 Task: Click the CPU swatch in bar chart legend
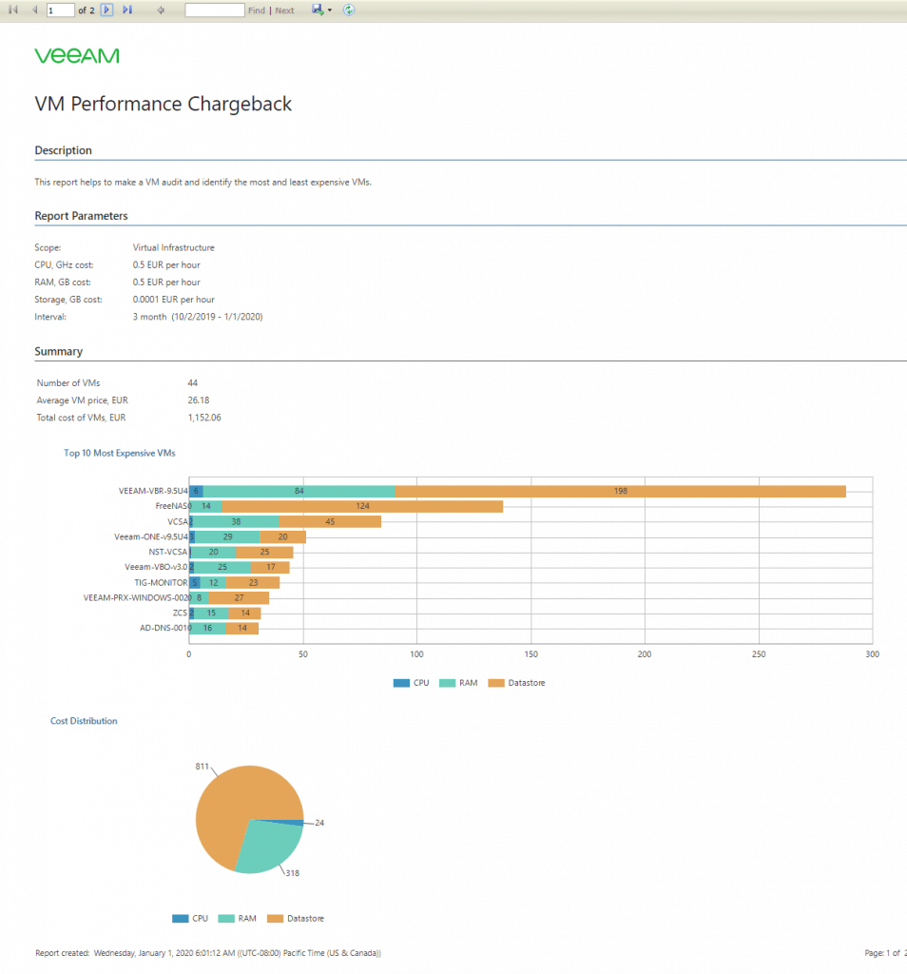tap(401, 683)
